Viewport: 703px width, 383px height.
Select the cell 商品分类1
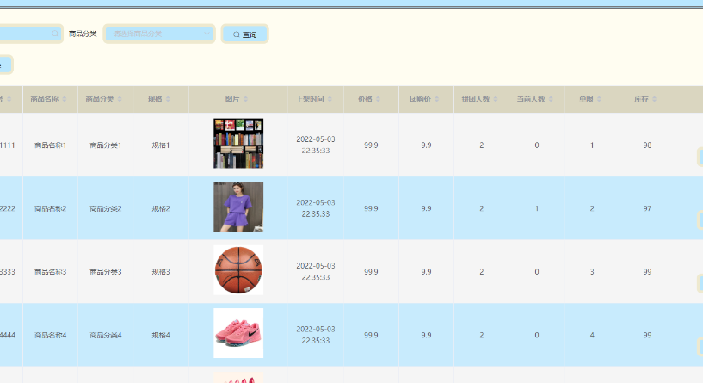click(x=105, y=145)
